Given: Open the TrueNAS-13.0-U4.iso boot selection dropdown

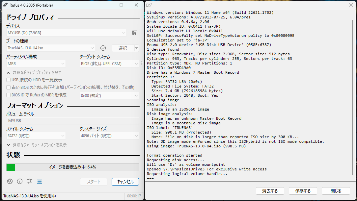Looking at the screenshot, I should point(50,48).
